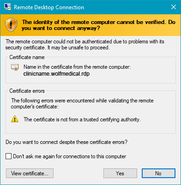Click "following errors were encountered" text
Image resolution: width=181 pixels, height=185 pixels.
point(82,103)
